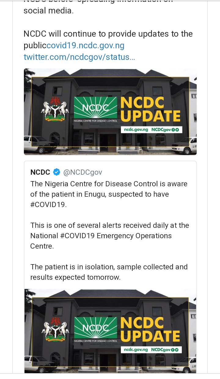Tap the yellow 'NCDC UPDATE' text in bottom image

pos(150,330)
